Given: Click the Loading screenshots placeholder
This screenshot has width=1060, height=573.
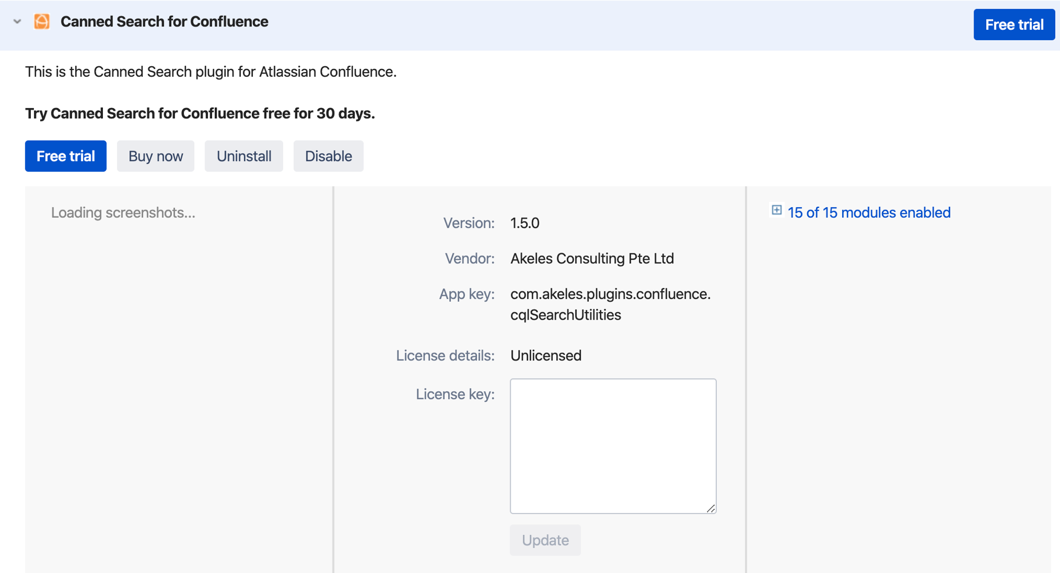Looking at the screenshot, I should (123, 213).
